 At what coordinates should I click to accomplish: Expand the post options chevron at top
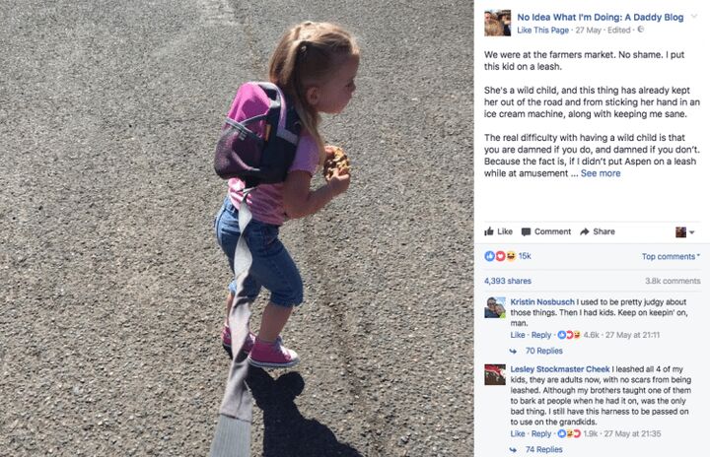[693, 17]
